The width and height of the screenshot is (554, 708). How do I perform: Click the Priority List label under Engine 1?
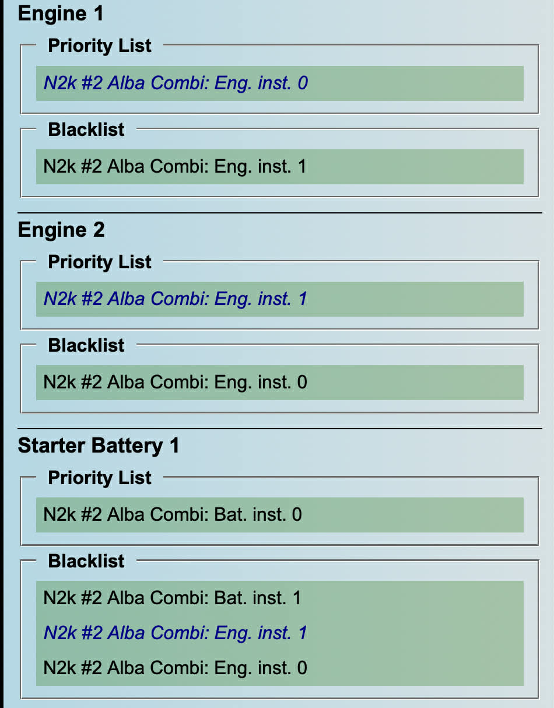pyautogui.click(x=100, y=46)
